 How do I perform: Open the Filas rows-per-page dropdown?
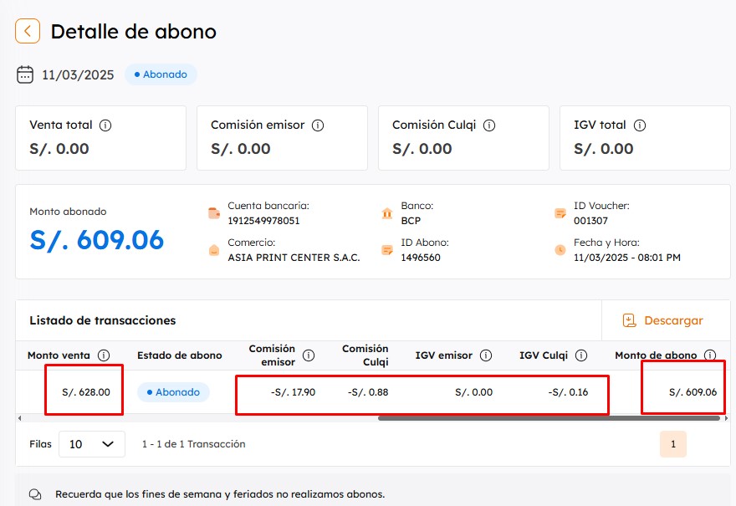click(91, 444)
